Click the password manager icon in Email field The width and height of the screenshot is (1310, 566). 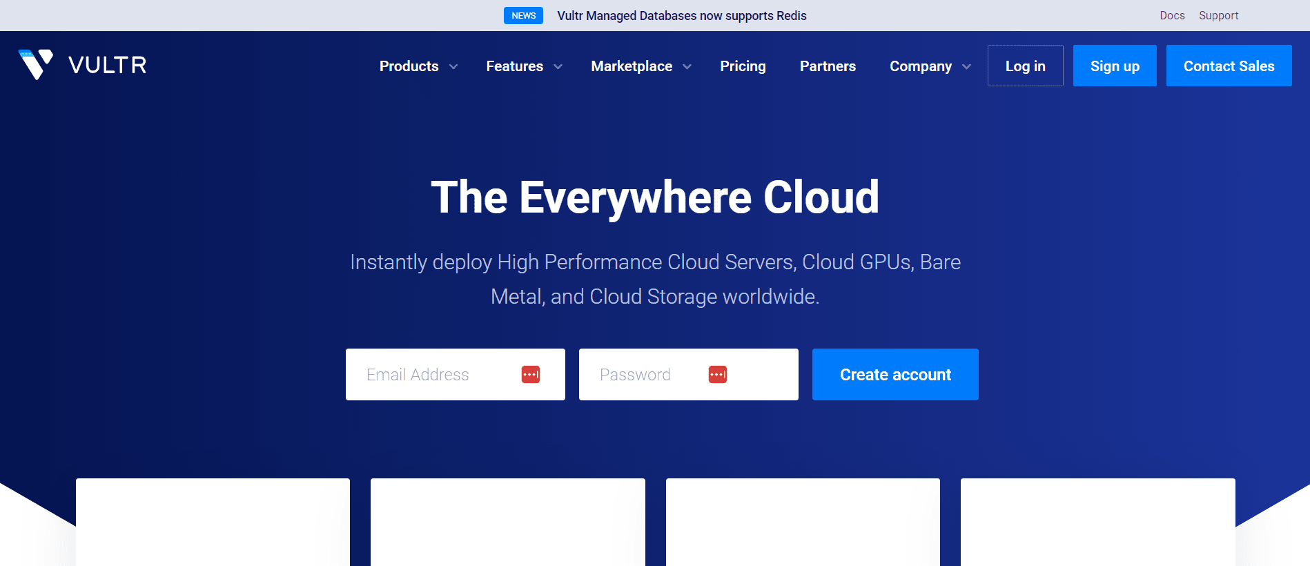coord(530,374)
